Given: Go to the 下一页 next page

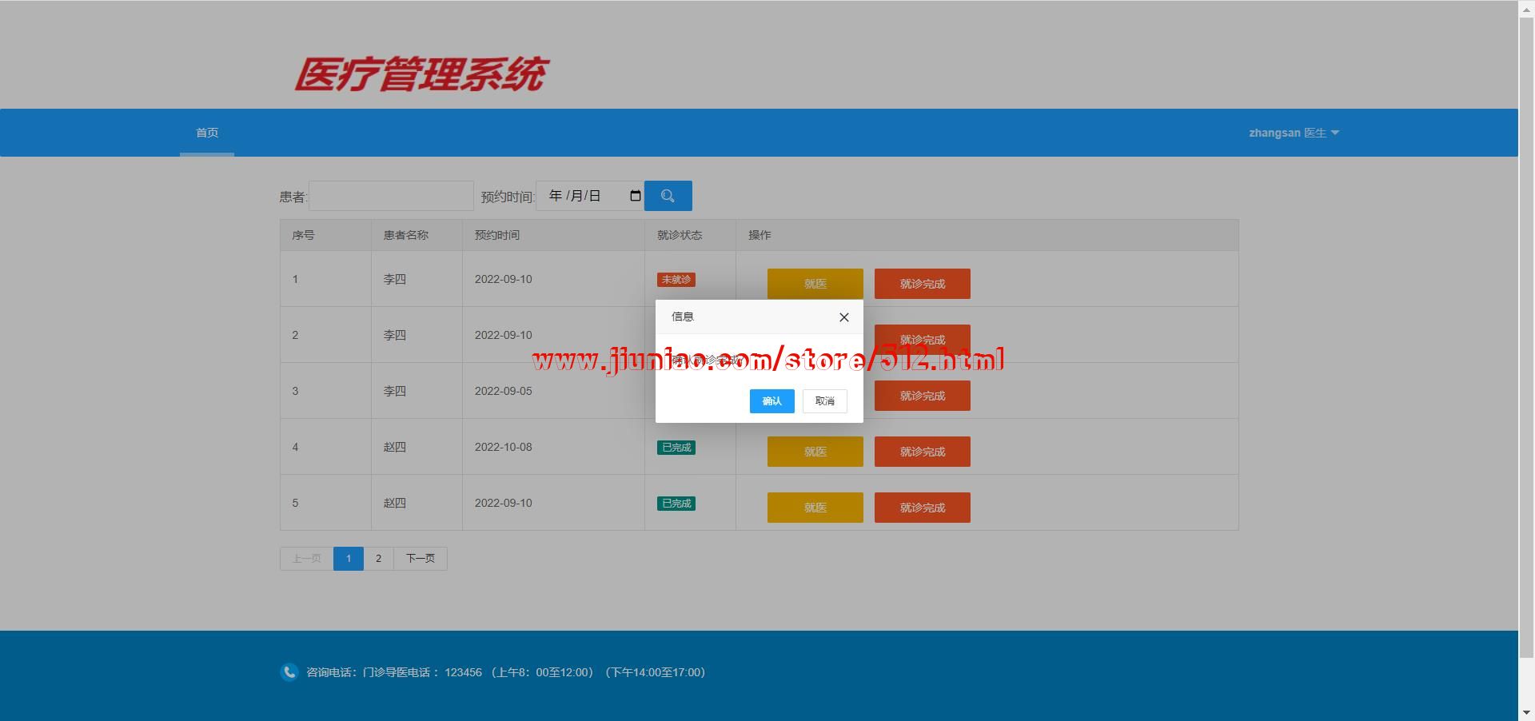Looking at the screenshot, I should 421,559.
